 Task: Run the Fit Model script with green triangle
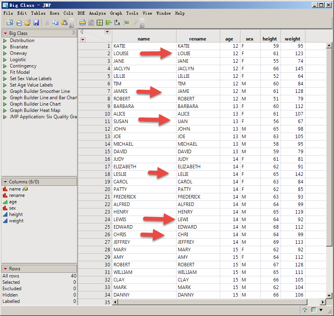coord(5,72)
